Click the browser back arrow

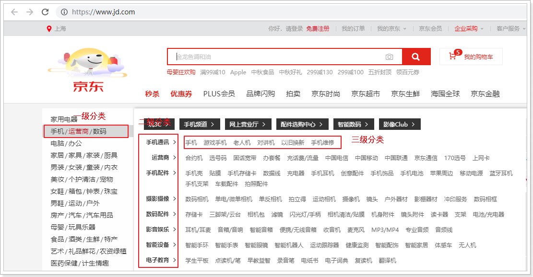14,12
